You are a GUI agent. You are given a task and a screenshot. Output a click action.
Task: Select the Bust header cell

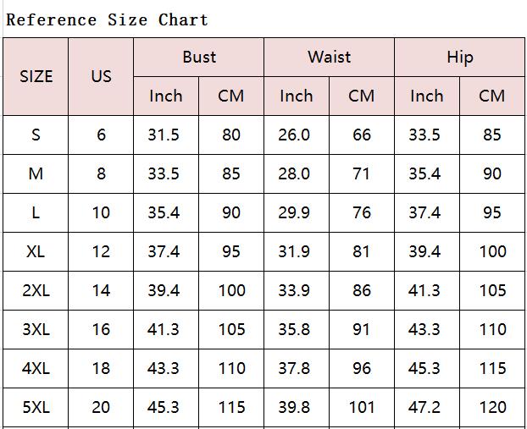coord(199,57)
